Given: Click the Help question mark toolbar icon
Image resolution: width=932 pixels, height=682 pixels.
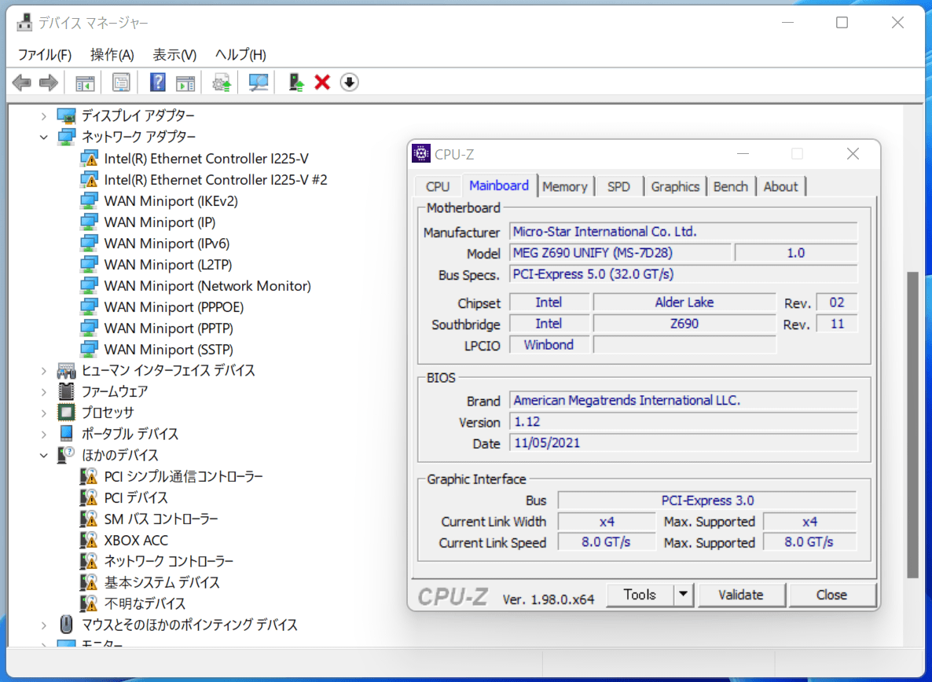Looking at the screenshot, I should click(x=158, y=82).
